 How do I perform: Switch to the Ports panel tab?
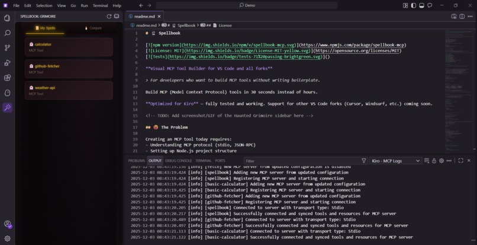click(x=220, y=161)
